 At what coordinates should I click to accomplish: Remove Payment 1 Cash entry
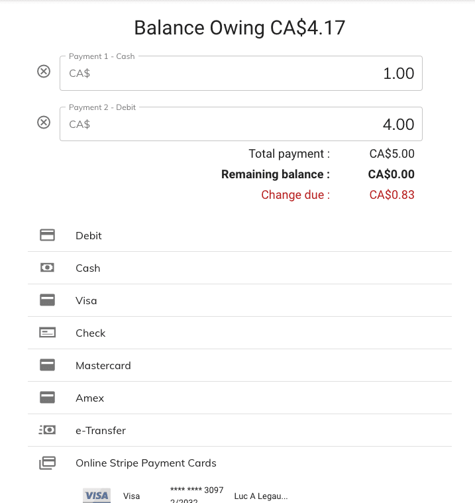[x=44, y=72]
